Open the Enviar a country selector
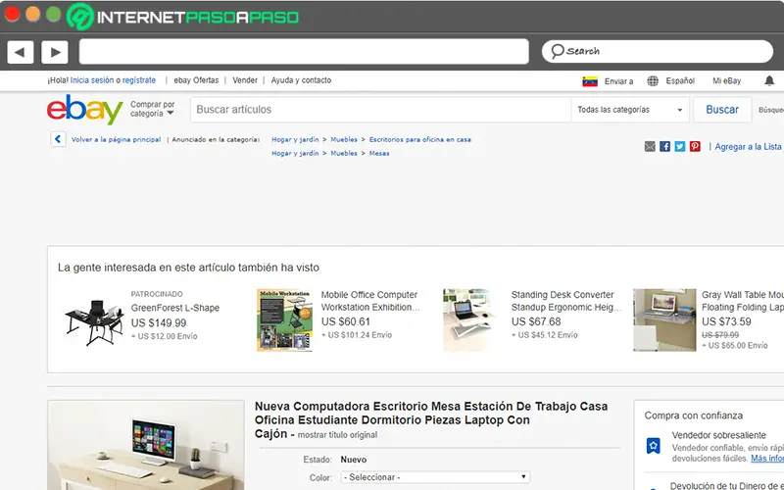 618,81
